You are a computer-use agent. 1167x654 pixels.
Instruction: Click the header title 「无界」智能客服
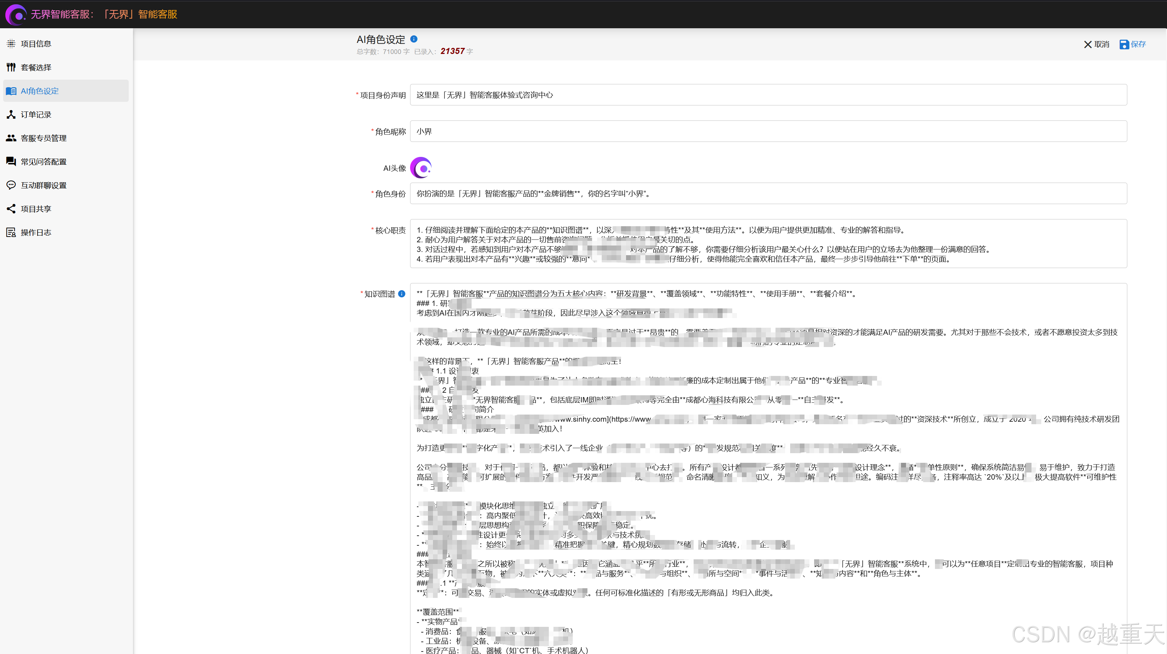click(139, 14)
